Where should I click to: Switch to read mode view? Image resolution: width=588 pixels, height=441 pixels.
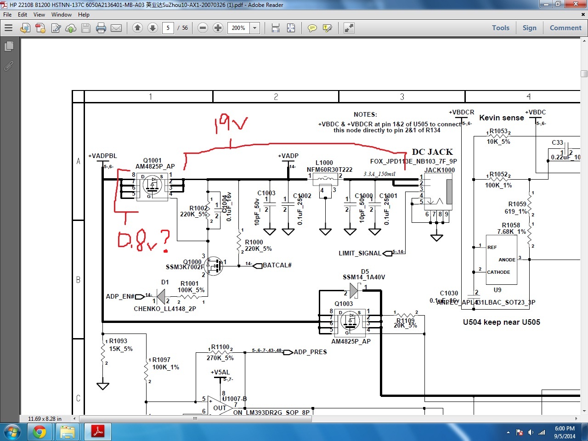click(x=349, y=28)
